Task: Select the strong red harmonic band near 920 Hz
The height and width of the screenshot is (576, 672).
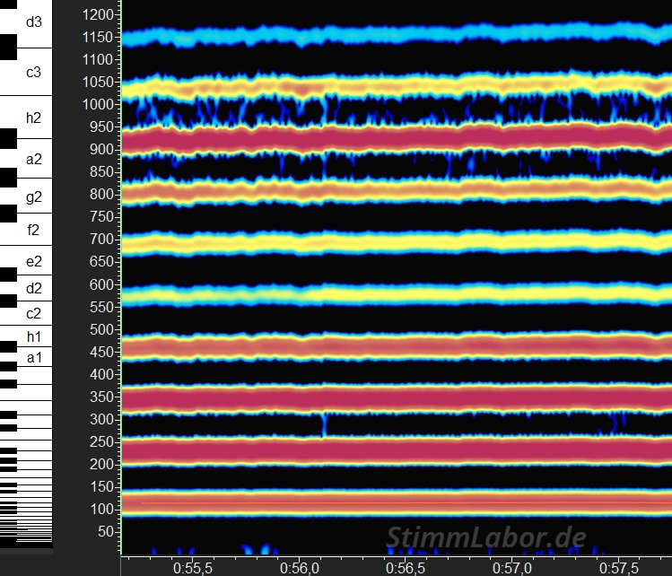Action: (x=395, y=140)
